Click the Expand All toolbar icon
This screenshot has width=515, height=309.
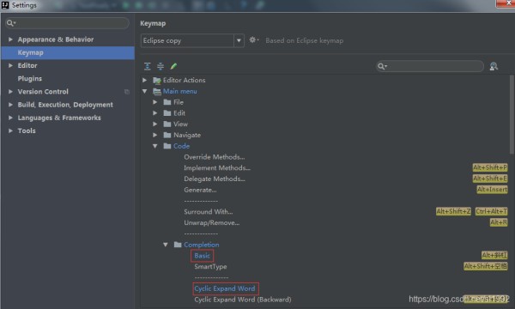tap(147, 66)
